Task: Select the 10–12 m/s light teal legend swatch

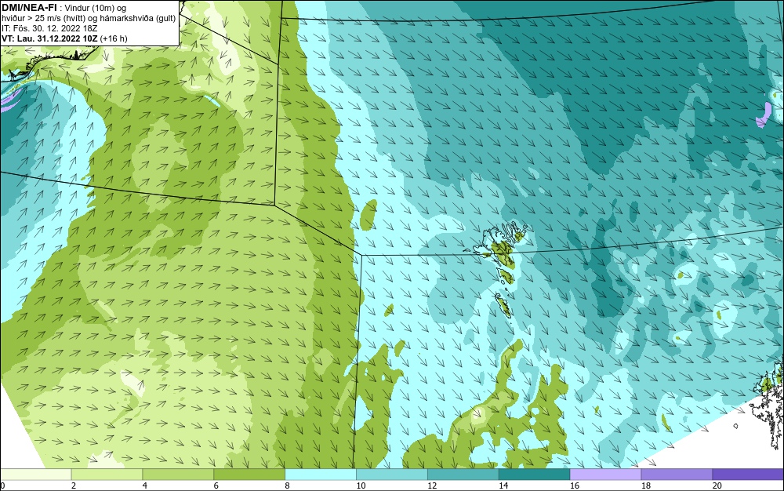Action: [391, 474]
